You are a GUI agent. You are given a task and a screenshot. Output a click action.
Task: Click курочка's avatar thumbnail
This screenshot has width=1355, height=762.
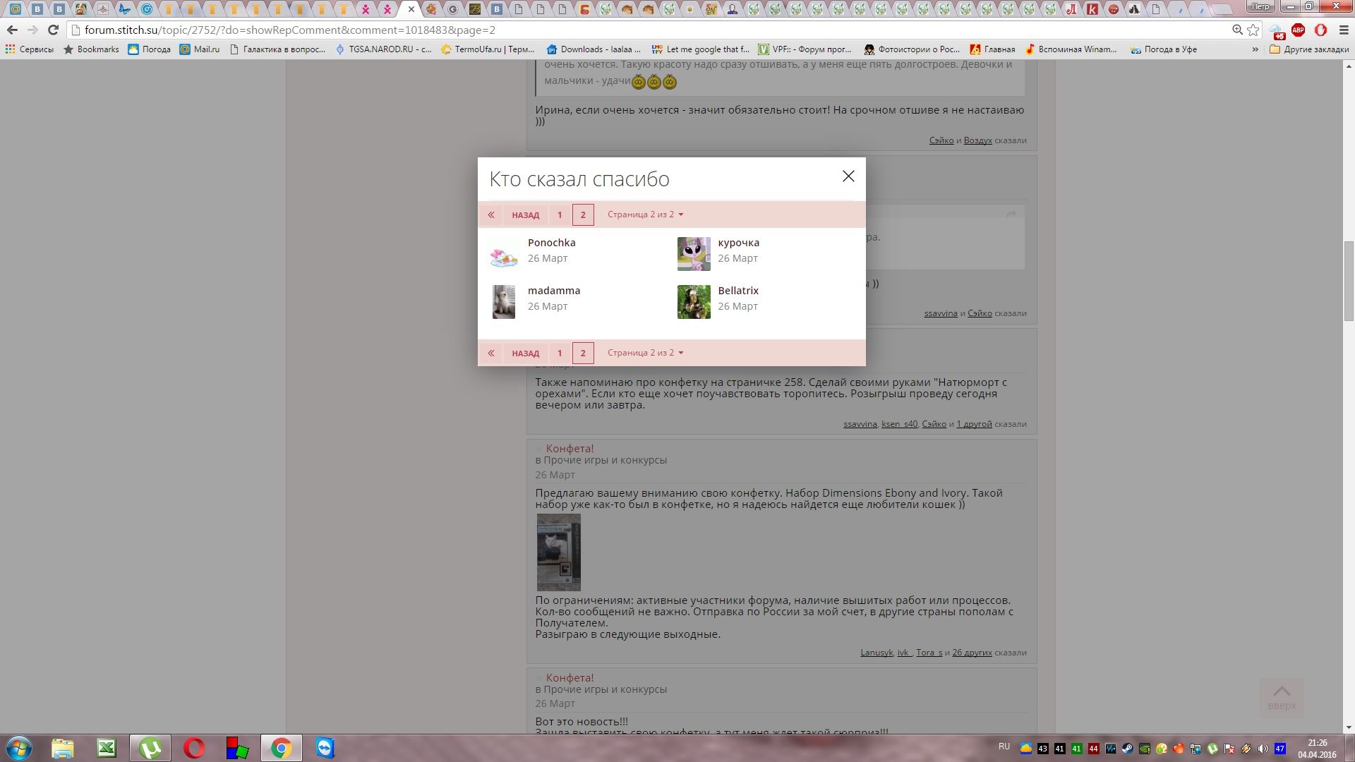tap(694, 254)
